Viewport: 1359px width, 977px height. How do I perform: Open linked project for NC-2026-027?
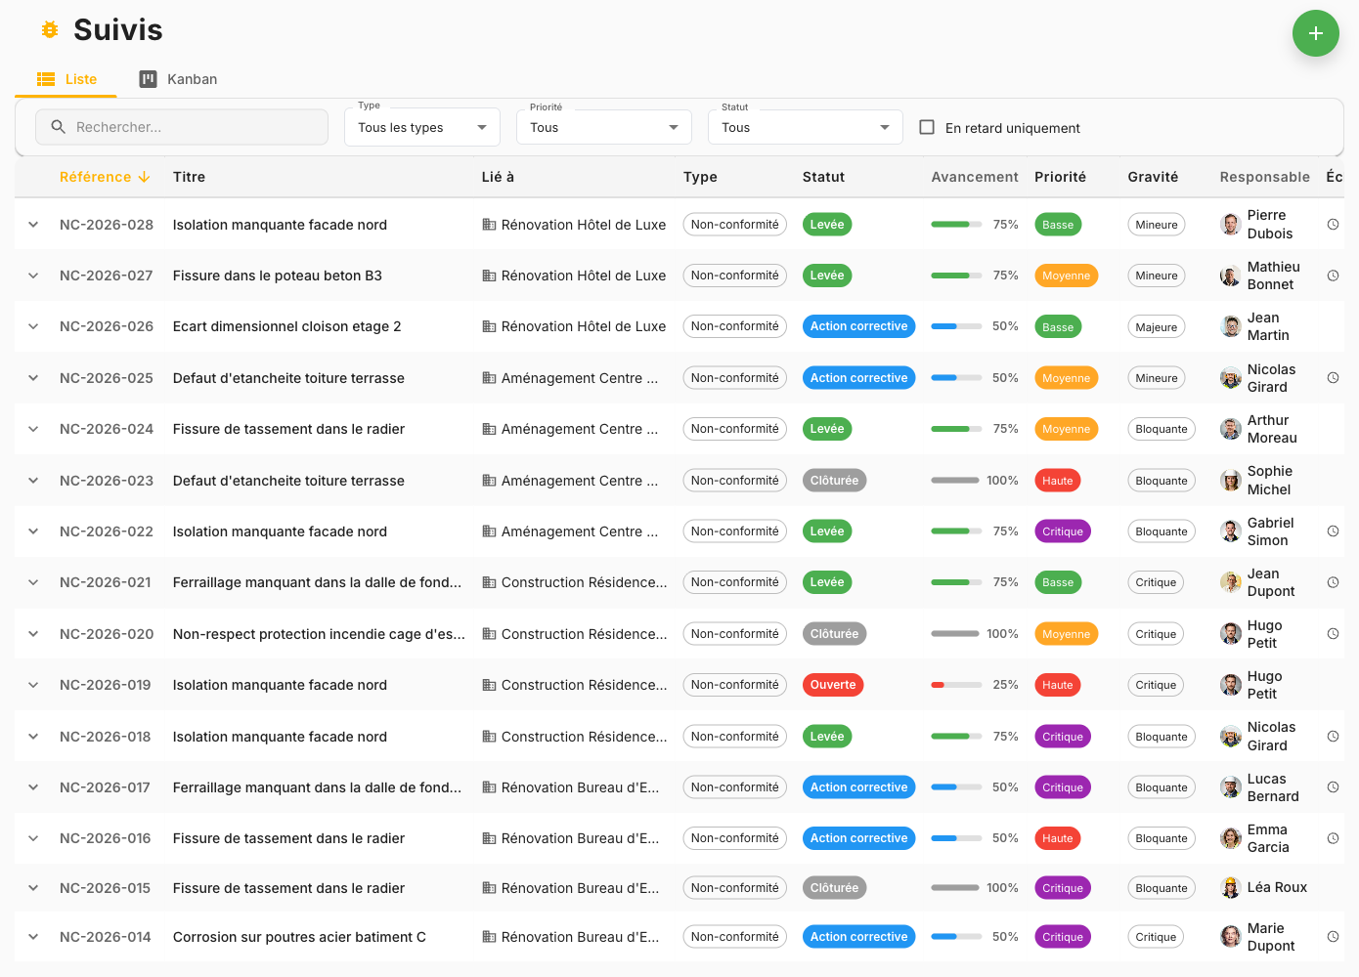click(x=583, y=276)
